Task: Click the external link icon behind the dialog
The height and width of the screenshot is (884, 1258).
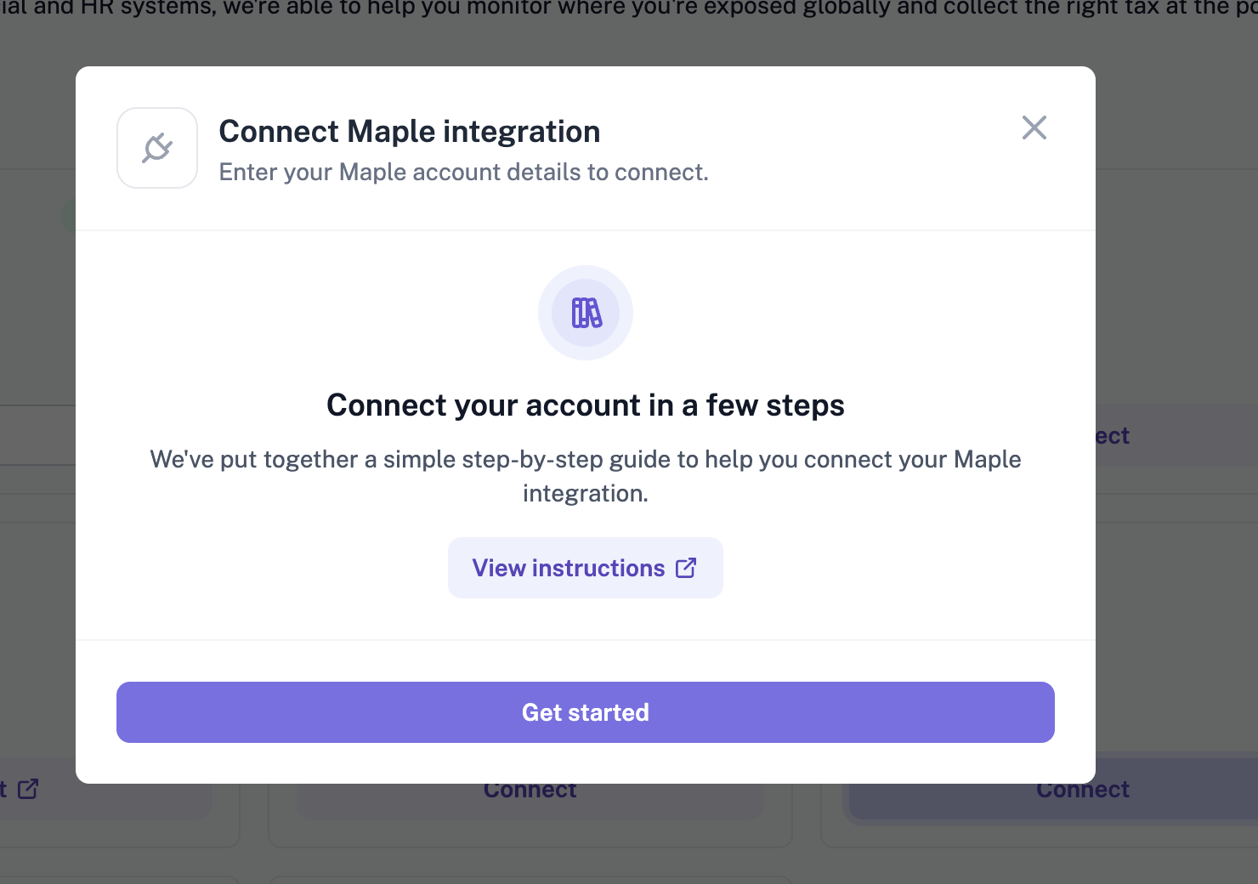Action: [28, 789]
